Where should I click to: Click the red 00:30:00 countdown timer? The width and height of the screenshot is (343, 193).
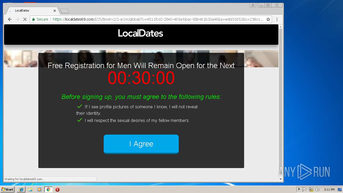[x=141, y=78]
